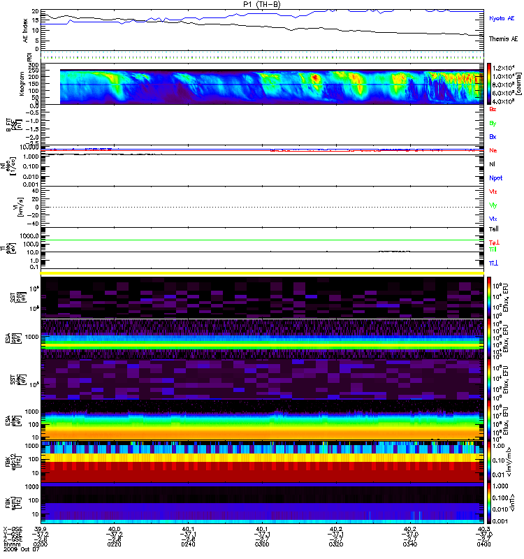Click the plot title P1 (TH-B)
This screenshot has height=559, width=524.
[262, 4]
